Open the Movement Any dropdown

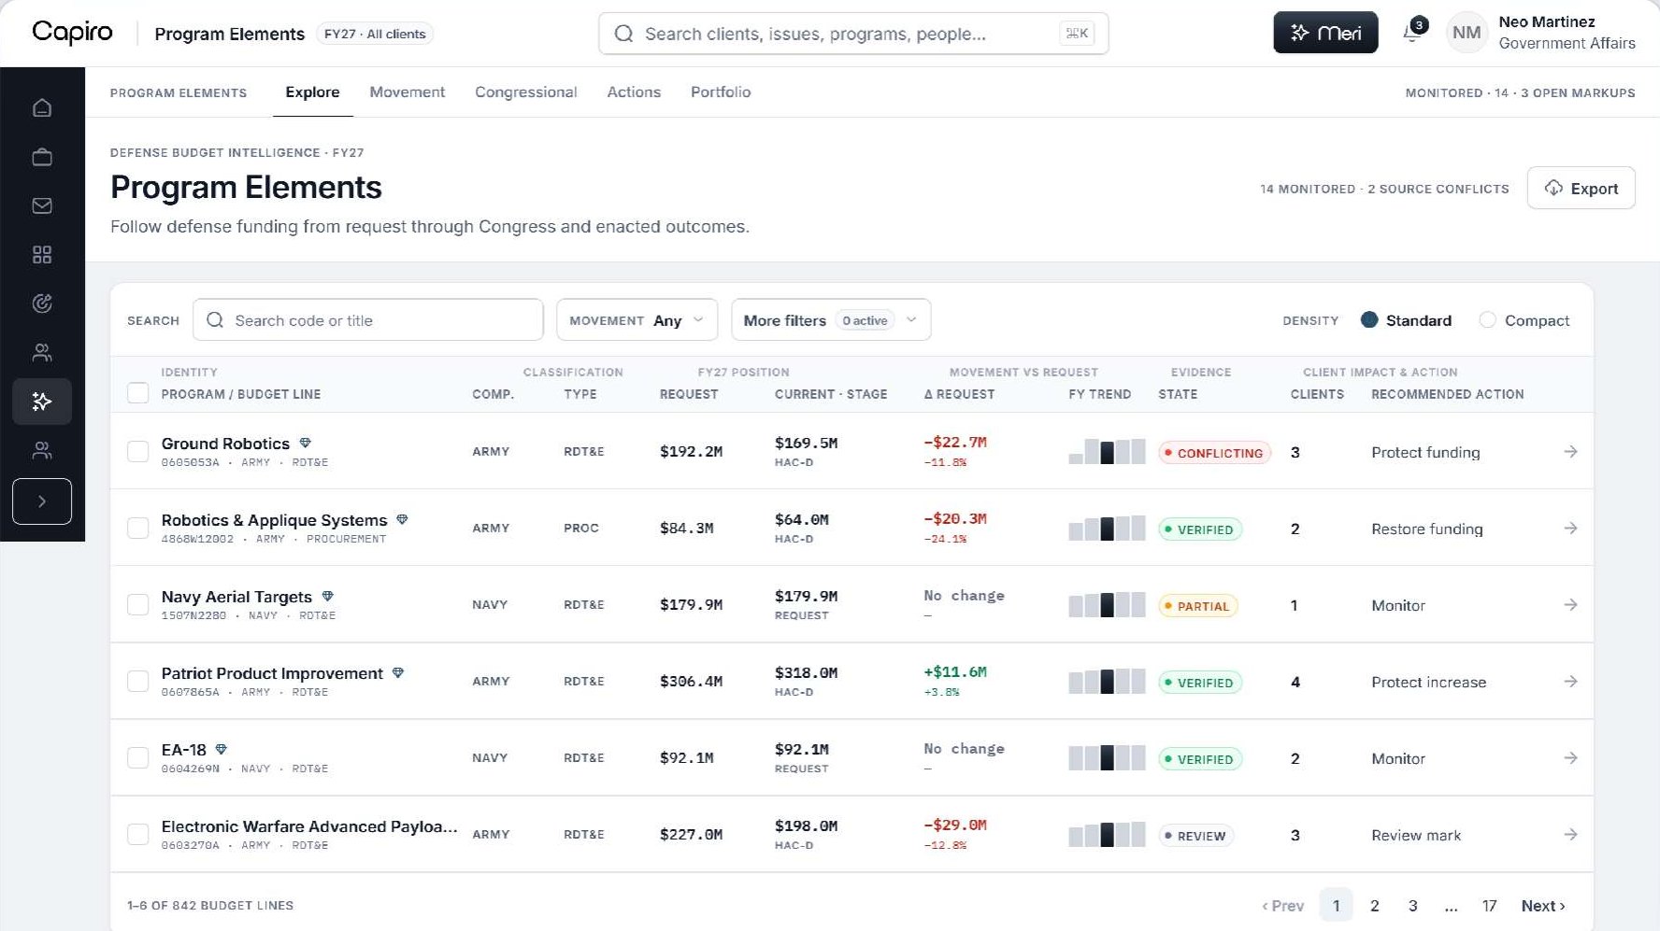coord(637,320)
